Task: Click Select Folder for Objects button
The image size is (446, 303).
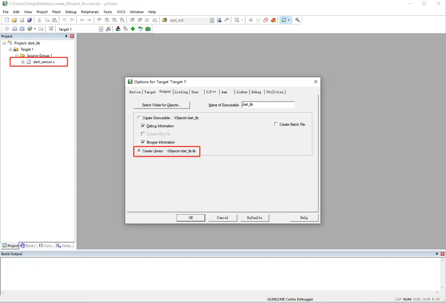Action: pyautogui.click(x=161, y=105)
